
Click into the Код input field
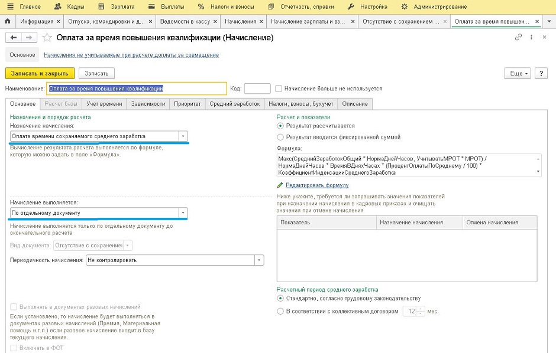pos(257,89)
